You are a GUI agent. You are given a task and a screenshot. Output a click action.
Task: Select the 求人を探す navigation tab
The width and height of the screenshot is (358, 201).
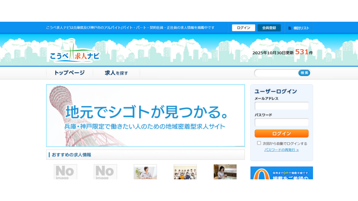(116, 73)
